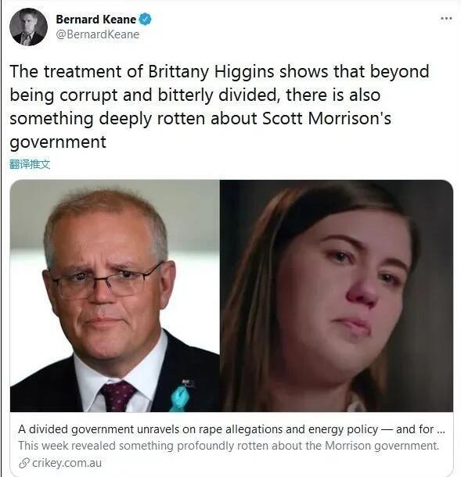
Task: Click the teal ribbon pin on the suit lapel
Action: [x=179, y=397]
